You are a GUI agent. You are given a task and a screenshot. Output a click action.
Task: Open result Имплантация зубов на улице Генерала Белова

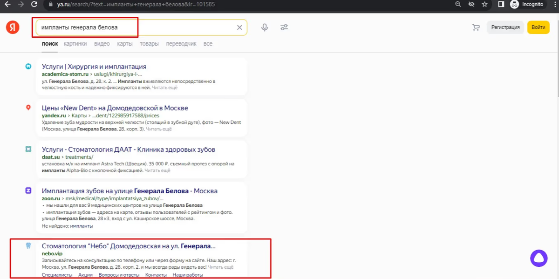click(x=130, y=191)
